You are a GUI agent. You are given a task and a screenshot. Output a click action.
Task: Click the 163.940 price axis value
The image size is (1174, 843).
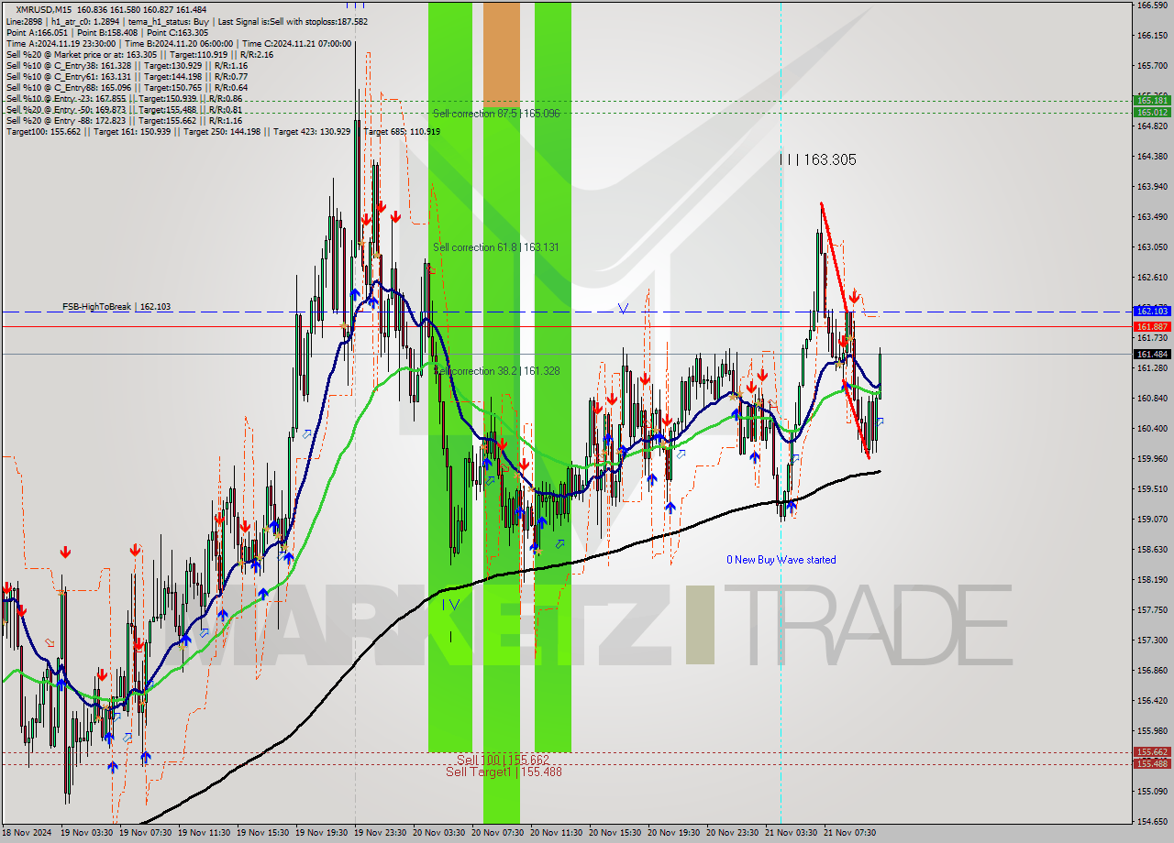(x=1152, y=187)
